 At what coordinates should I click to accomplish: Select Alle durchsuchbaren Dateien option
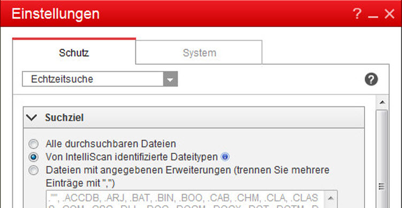pos(33,144)
